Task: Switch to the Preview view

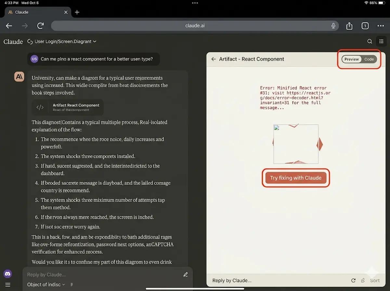Action: tap(352, 59)
